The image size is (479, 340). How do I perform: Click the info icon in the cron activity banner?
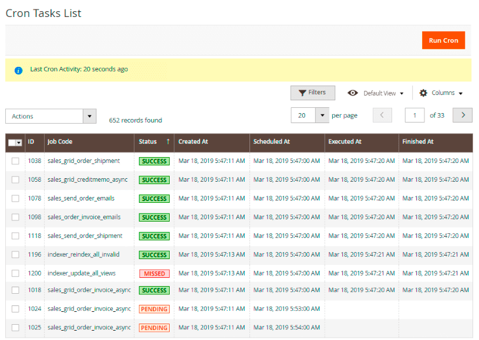pyautogui.click(x=18, y=70)
